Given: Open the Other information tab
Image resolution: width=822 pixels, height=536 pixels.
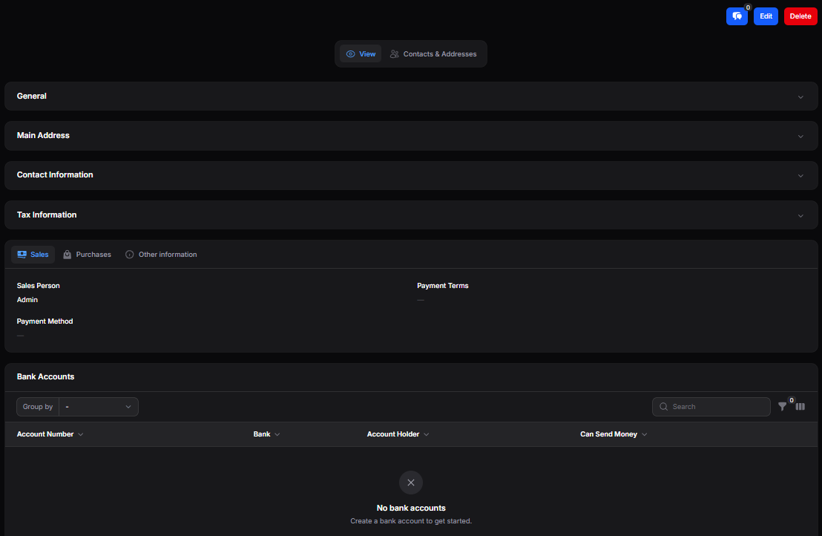Looking at the screenshot, I should [x=161, y=255].
